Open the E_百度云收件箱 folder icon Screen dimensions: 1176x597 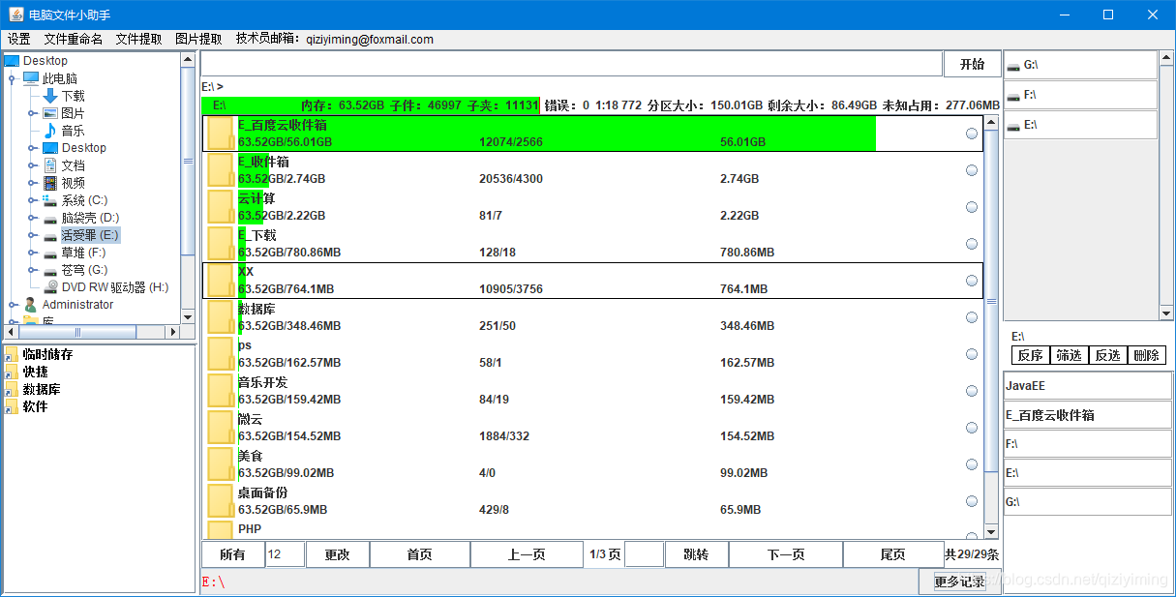221,134
